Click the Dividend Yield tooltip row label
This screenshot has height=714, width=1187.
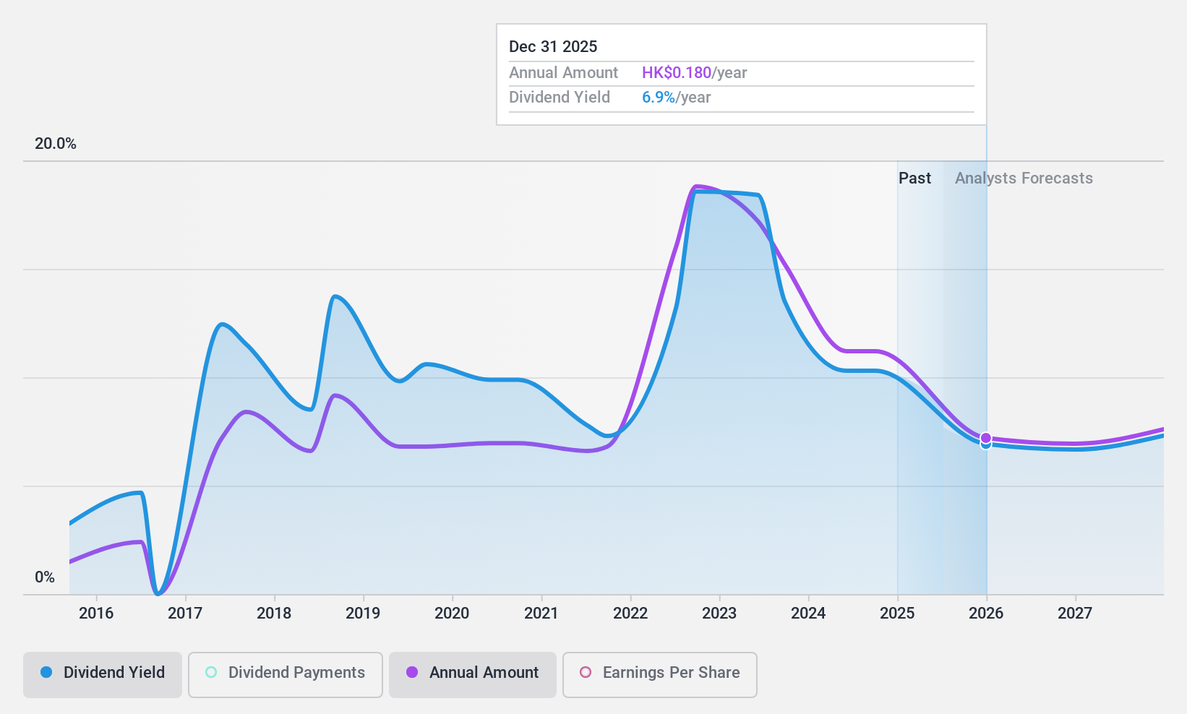[x=560, y=98]
